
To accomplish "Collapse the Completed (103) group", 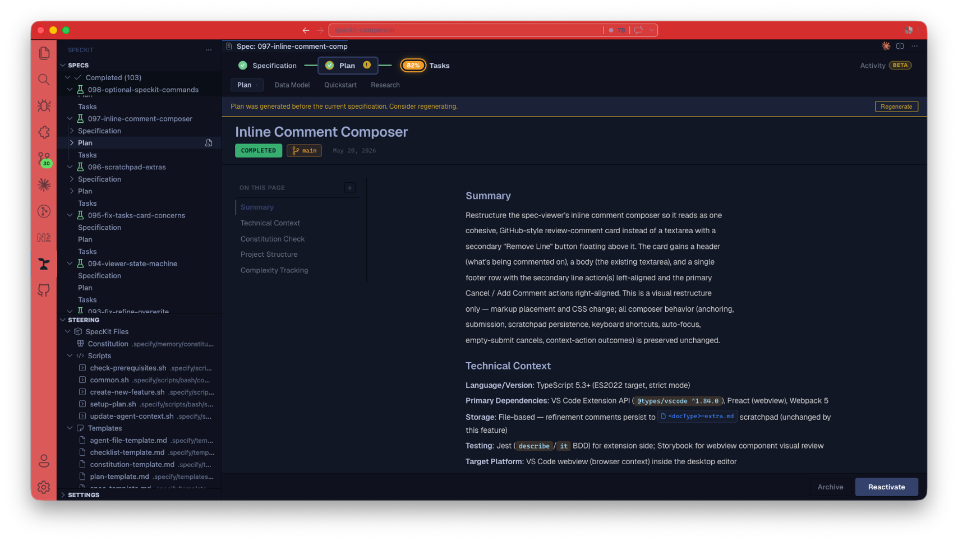I will (68, 77).
